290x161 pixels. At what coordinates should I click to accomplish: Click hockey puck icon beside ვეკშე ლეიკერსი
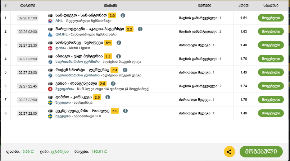pyautogui.click(x=50, y=111)
